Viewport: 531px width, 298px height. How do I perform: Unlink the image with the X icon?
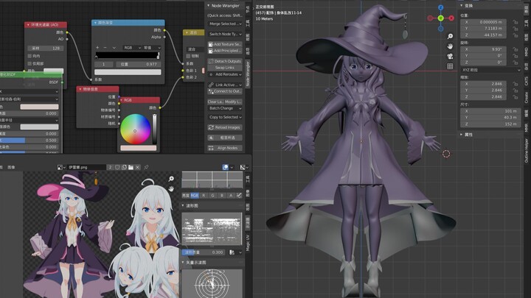coord(137,167)
